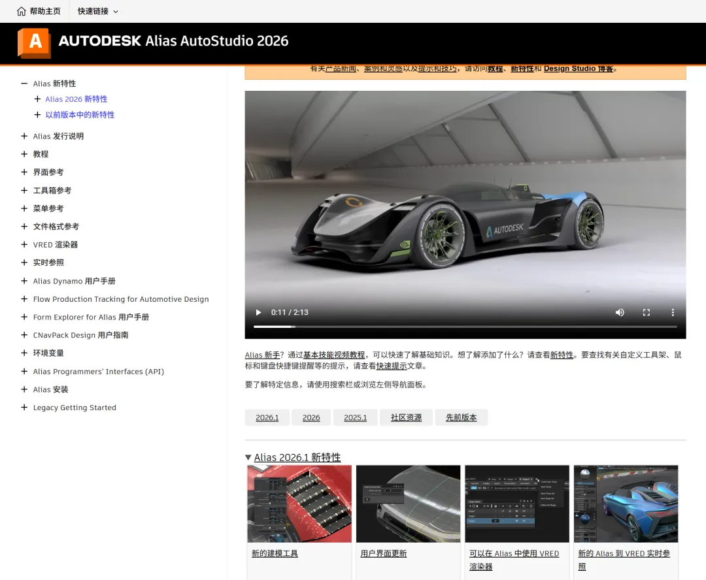Open the Design Studio 博客 link
Viewport: 706px width, 580px height.
(x=579, y=69)
